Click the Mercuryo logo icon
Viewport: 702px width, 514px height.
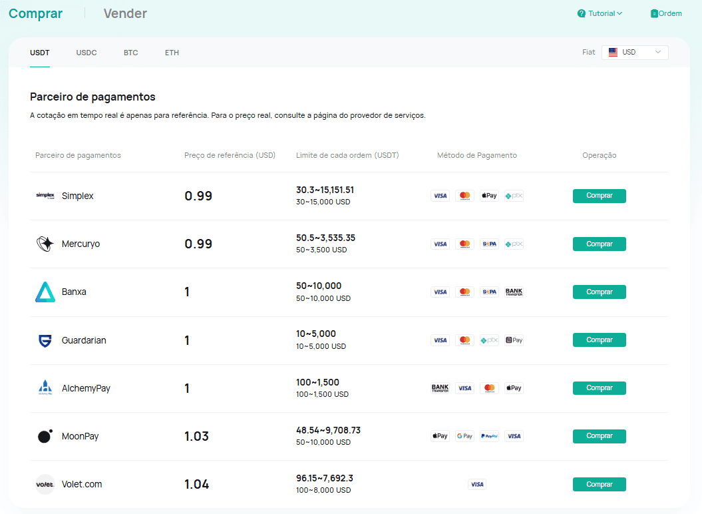pos(45,244)
